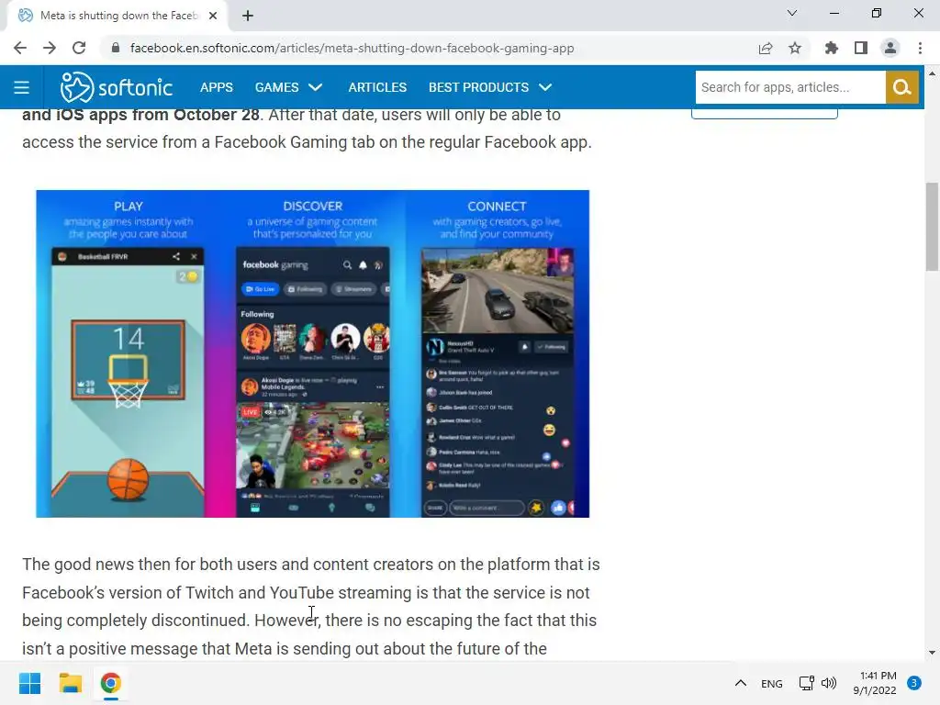View site information lock icon

pos(116,48)
